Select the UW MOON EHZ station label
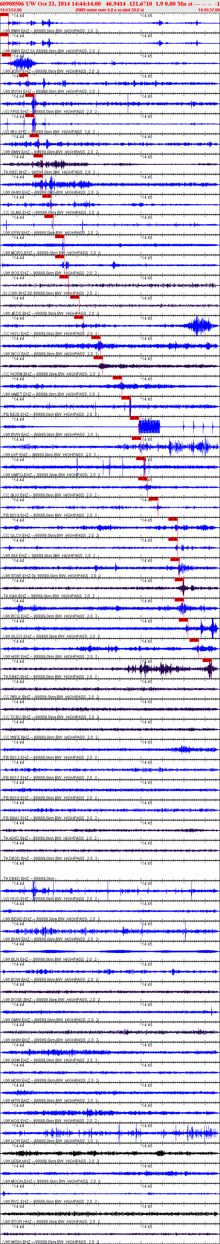Viewport: 220px width, 1244px height. click(x=52, y=1182)
